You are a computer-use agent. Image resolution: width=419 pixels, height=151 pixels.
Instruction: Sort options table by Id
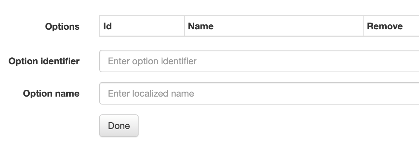click(x=108, y=26)
